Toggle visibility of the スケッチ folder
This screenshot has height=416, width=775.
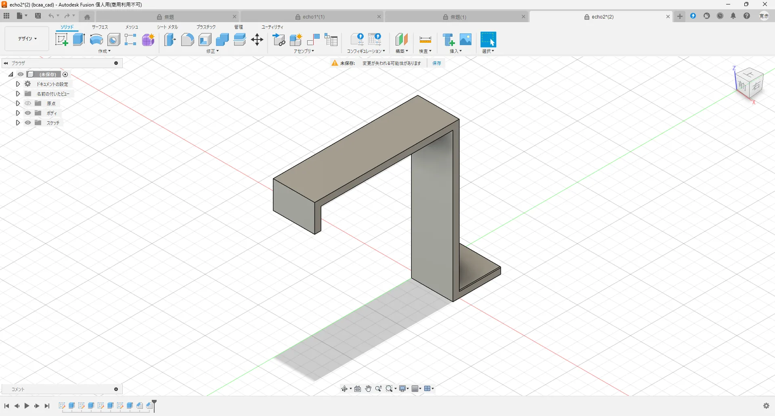28,123
